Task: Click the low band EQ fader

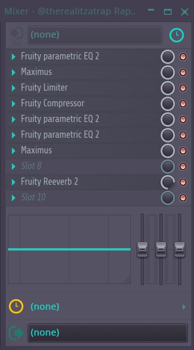Action: click(x=142, y=250)
